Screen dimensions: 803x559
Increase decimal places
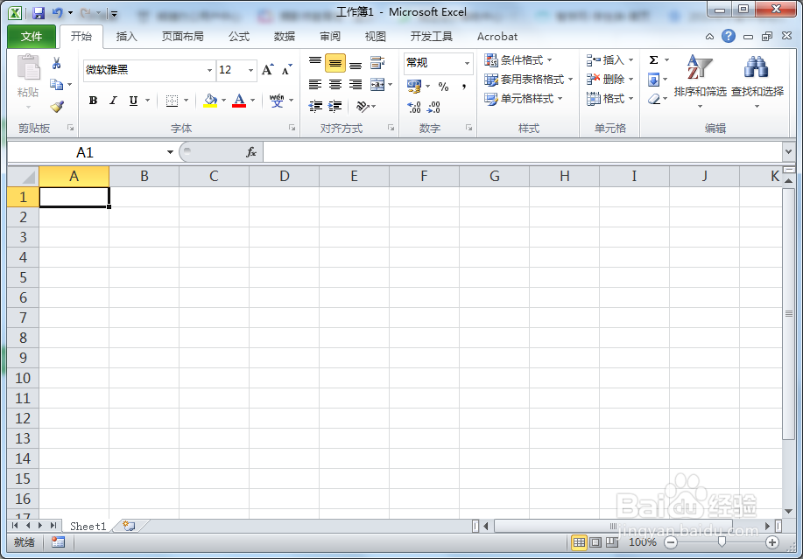tap(414, 107)
